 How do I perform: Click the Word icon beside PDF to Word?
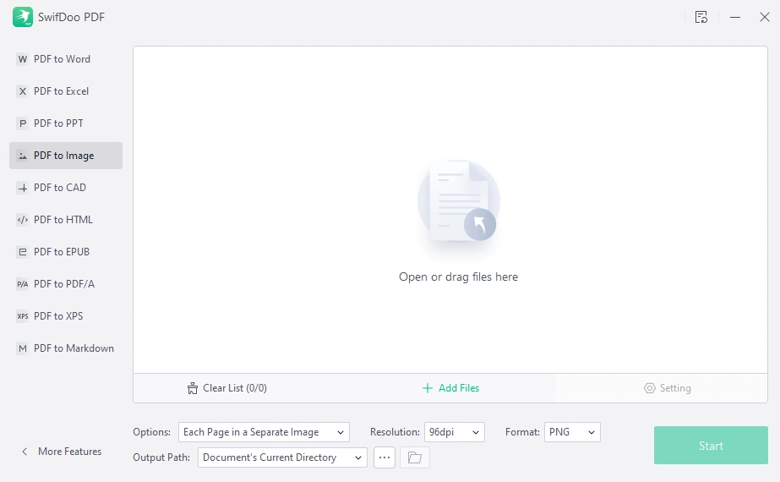pyautogui.click(x=22, y=59)
